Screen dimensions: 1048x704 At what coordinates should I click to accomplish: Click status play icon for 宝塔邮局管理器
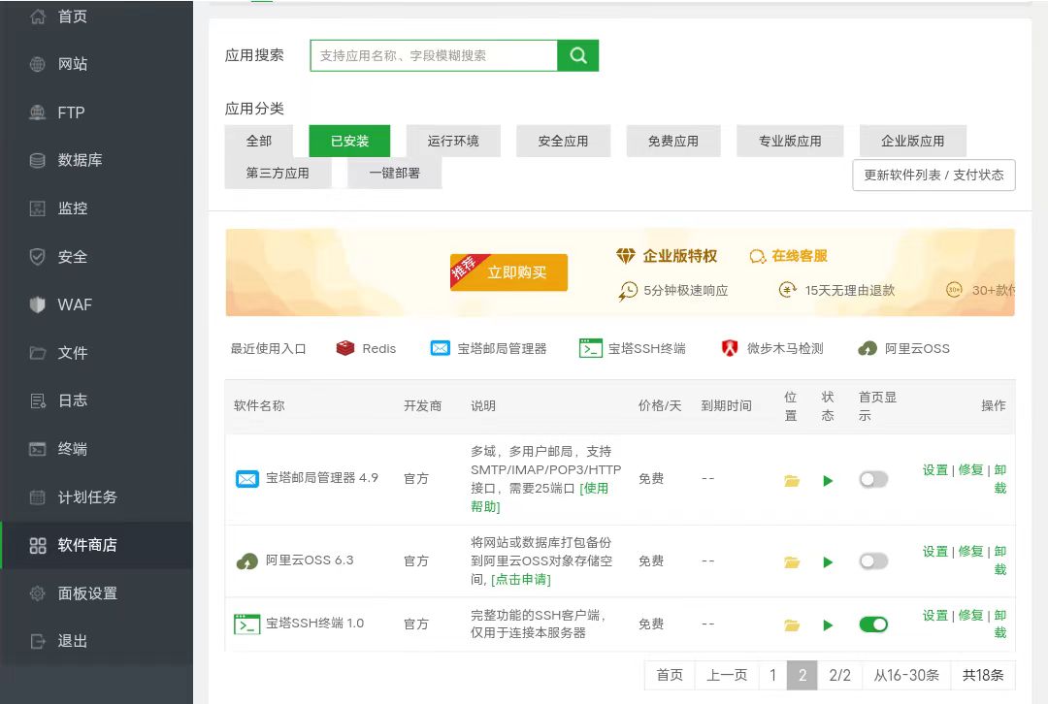pyautogui.click(x=828, y=480)
